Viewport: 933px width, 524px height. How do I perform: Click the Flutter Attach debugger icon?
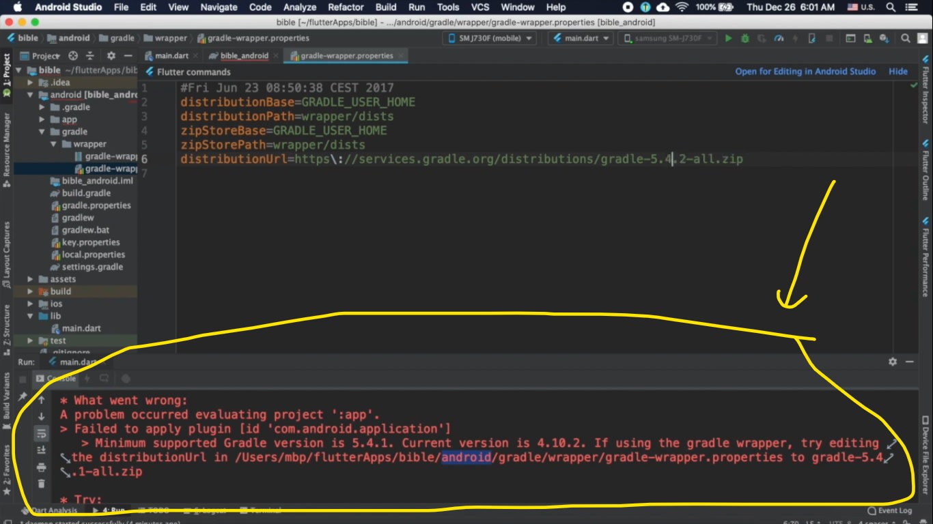click(x=812, y=38)
